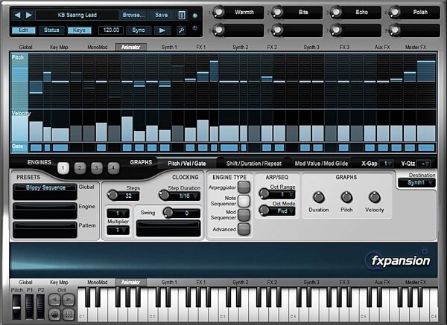
Task: Click unassigned macro knob 8
Action: (395, 30)
